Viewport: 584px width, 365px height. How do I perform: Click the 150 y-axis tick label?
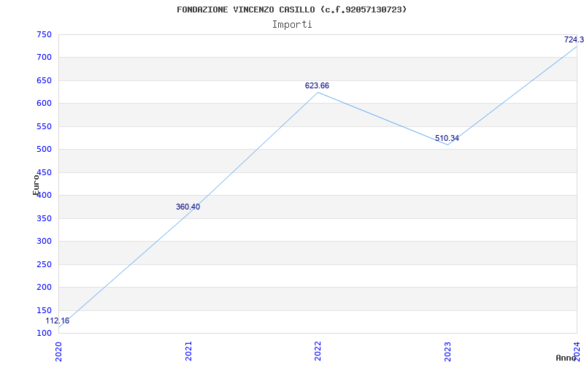point(44,310)
